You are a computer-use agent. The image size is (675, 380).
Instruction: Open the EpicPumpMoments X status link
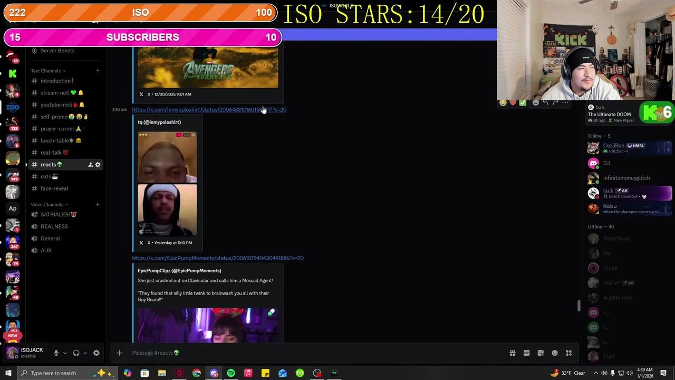(218, 258)
